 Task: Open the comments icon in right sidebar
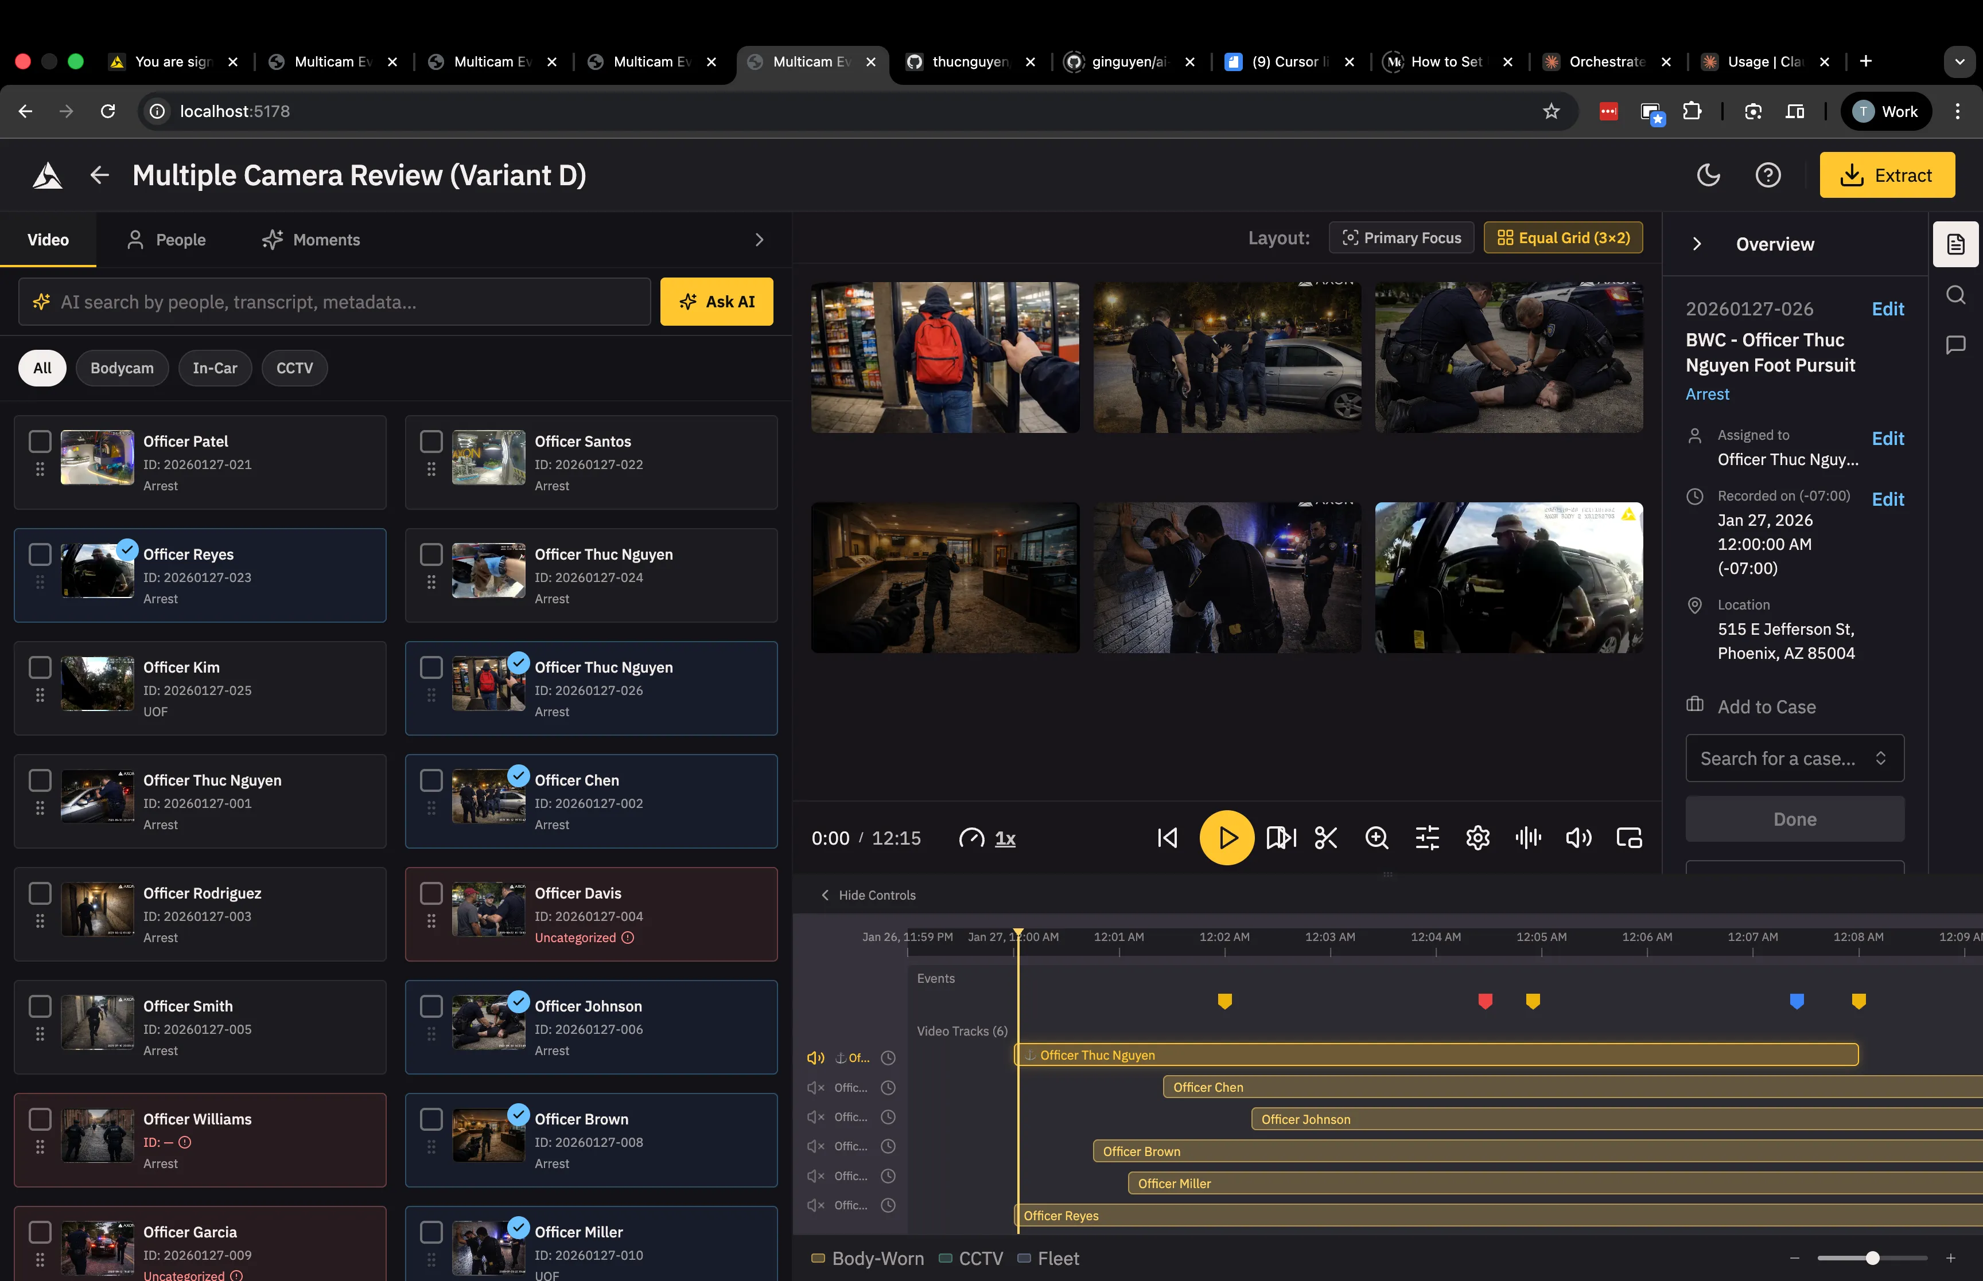click(x=1955, y=345)
